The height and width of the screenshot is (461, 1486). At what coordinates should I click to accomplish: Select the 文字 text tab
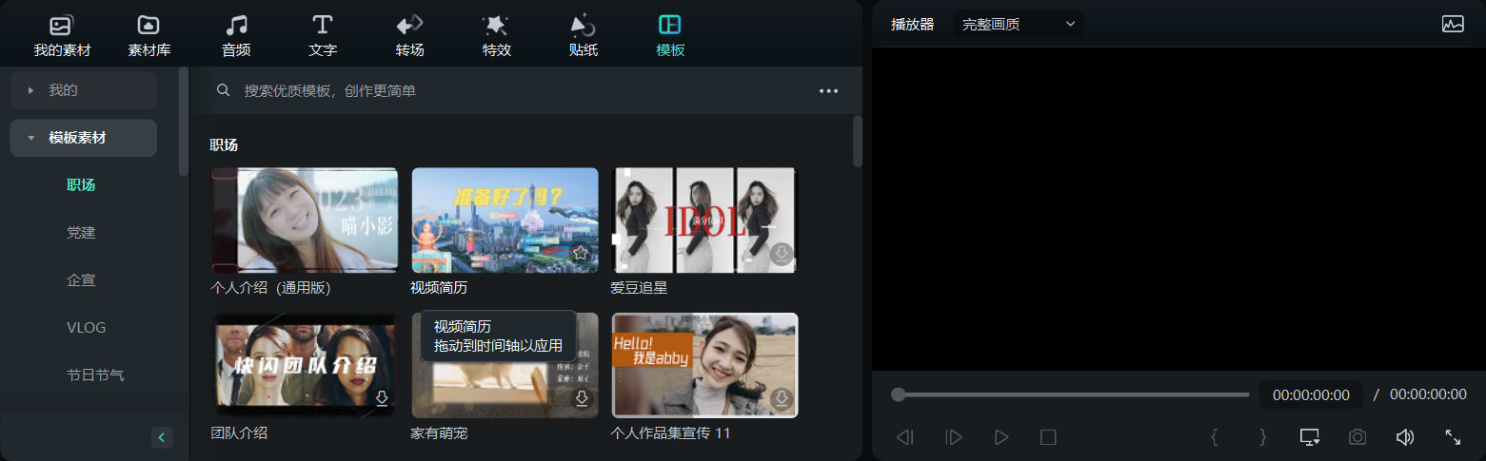pos(323,35)
